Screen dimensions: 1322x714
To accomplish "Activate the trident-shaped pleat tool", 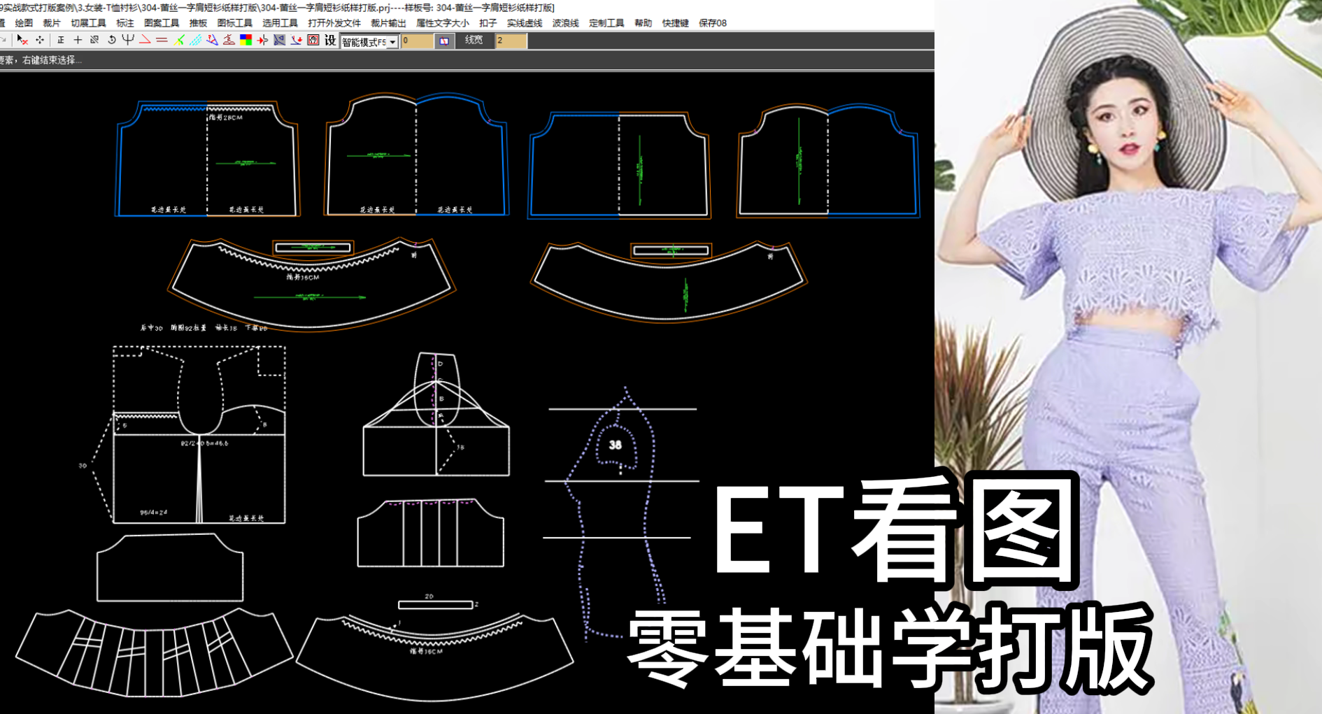I will [127, 40].
